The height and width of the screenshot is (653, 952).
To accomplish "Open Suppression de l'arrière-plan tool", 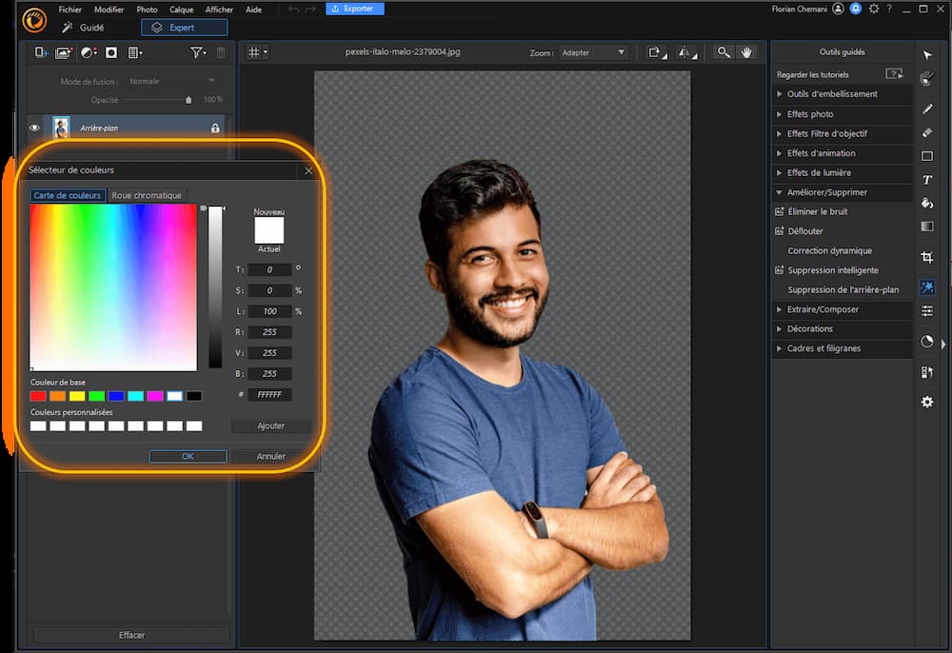I will (843, 289).
